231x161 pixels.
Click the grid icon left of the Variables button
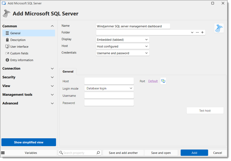click(3, 153)
